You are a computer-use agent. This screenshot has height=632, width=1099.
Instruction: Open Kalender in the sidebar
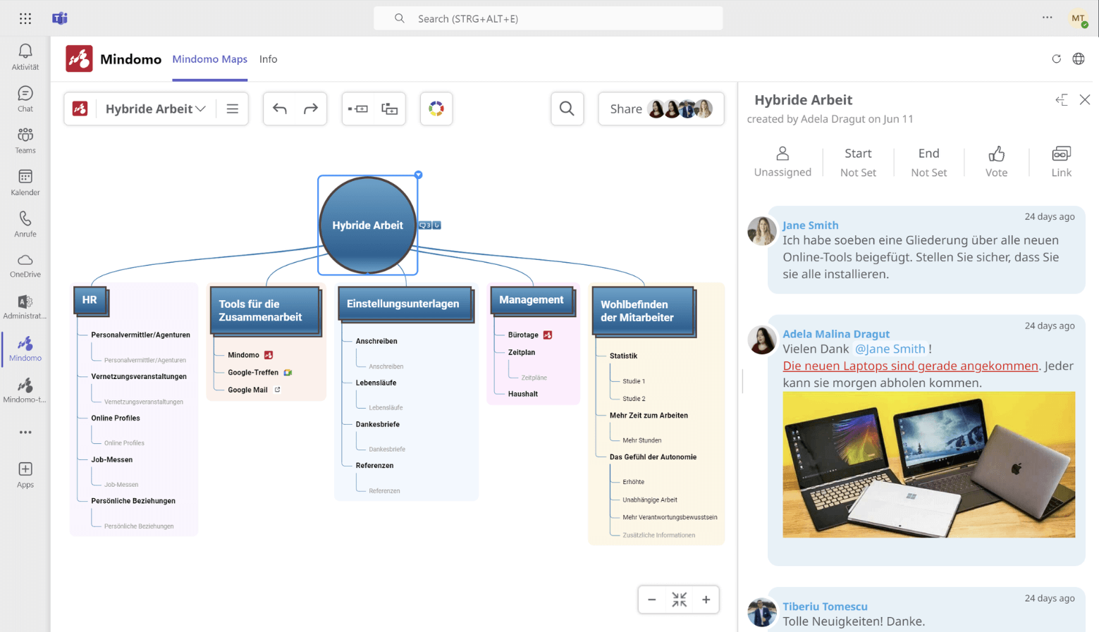pos(25,182)
